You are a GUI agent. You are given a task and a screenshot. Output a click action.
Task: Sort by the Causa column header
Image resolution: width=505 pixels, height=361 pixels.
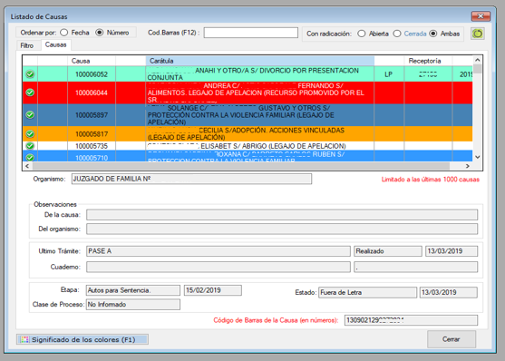[x=92, y=61]
